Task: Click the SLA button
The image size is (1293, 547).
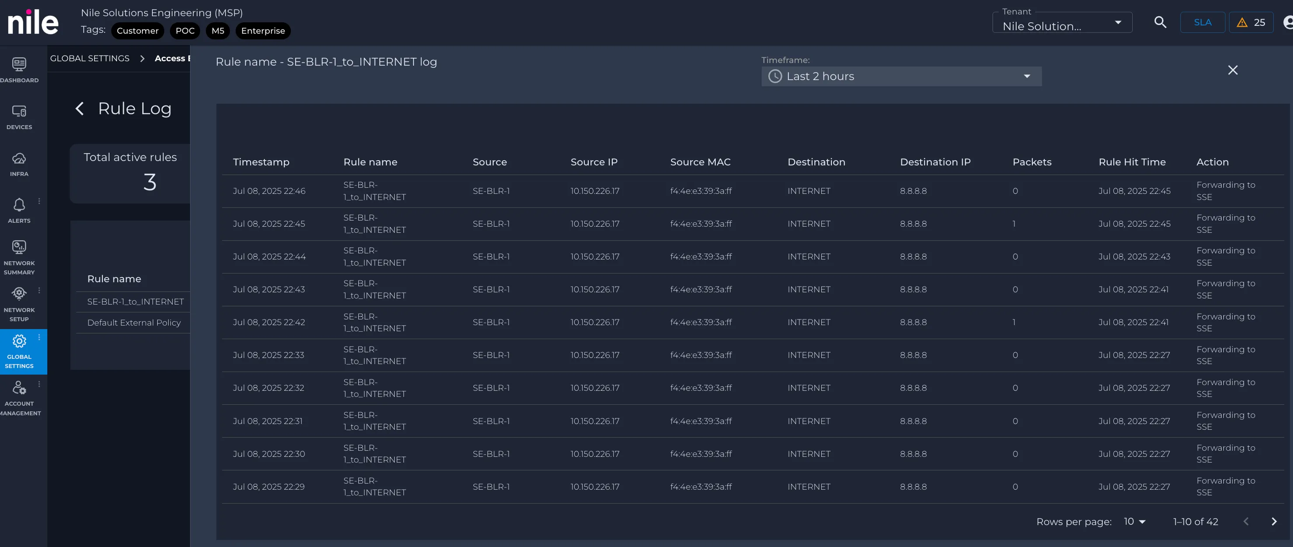Action: click(1203, 23)
